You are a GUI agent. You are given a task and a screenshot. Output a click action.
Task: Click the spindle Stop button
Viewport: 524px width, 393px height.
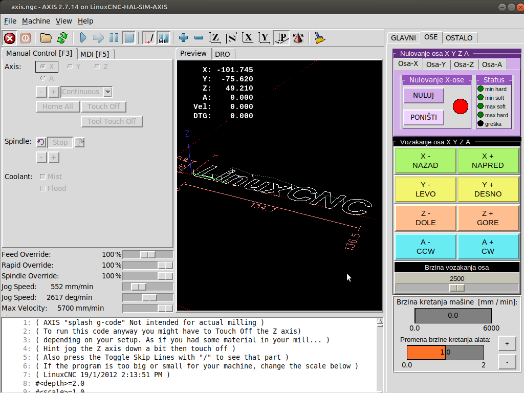click(x=60, y=142)
